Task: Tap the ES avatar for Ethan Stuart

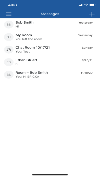Action: pos(9,62)
